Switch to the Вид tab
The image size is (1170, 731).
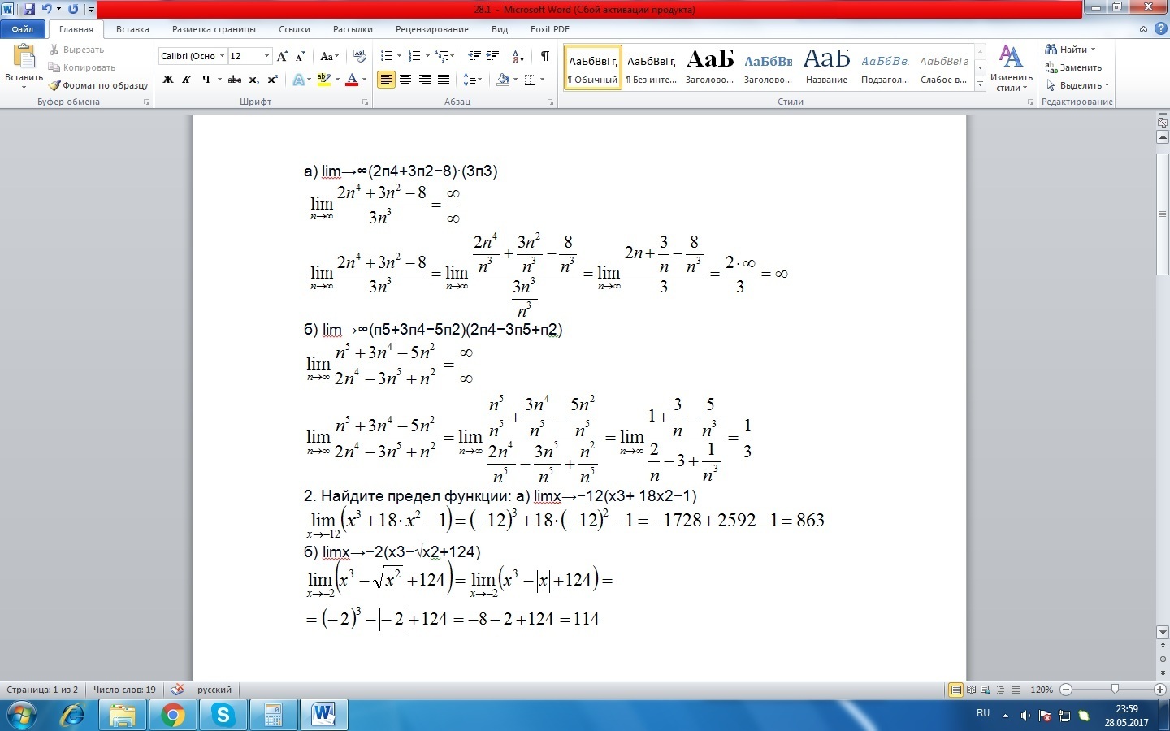click(500, 29)
